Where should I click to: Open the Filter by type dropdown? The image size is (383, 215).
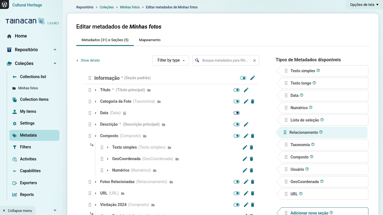(x=170, y=60)
